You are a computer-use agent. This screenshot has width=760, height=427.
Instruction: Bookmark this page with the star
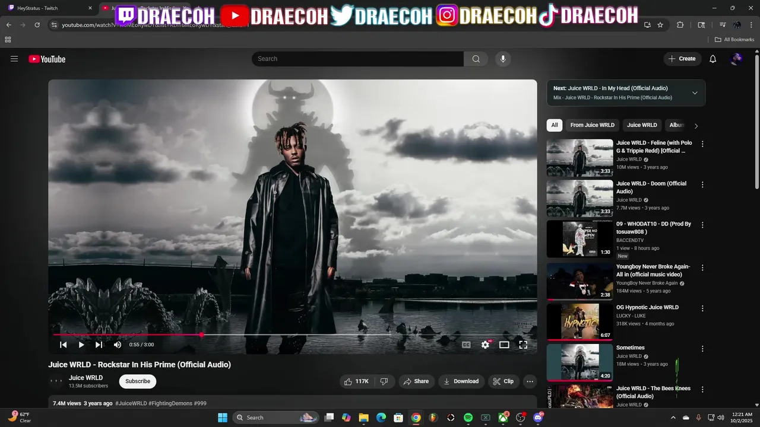coord(660,25)
